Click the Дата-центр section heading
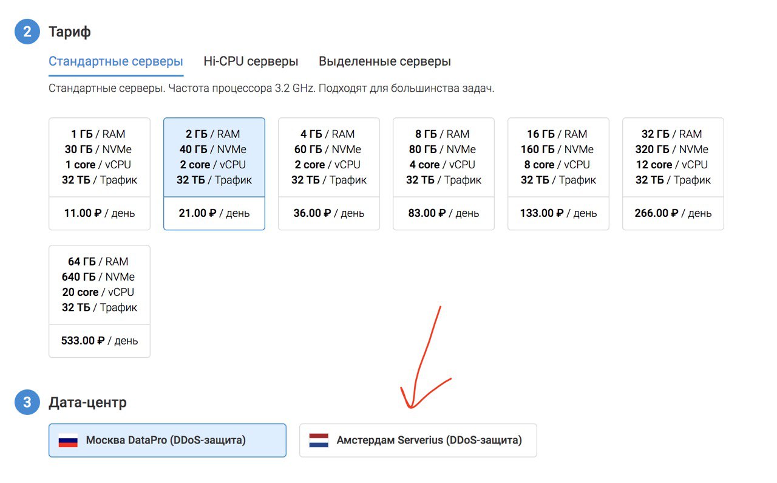This screenshot has width=777, height=483. click(x=88, y=402)
